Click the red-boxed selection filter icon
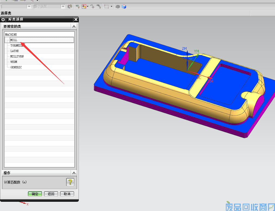 (84, 7)
